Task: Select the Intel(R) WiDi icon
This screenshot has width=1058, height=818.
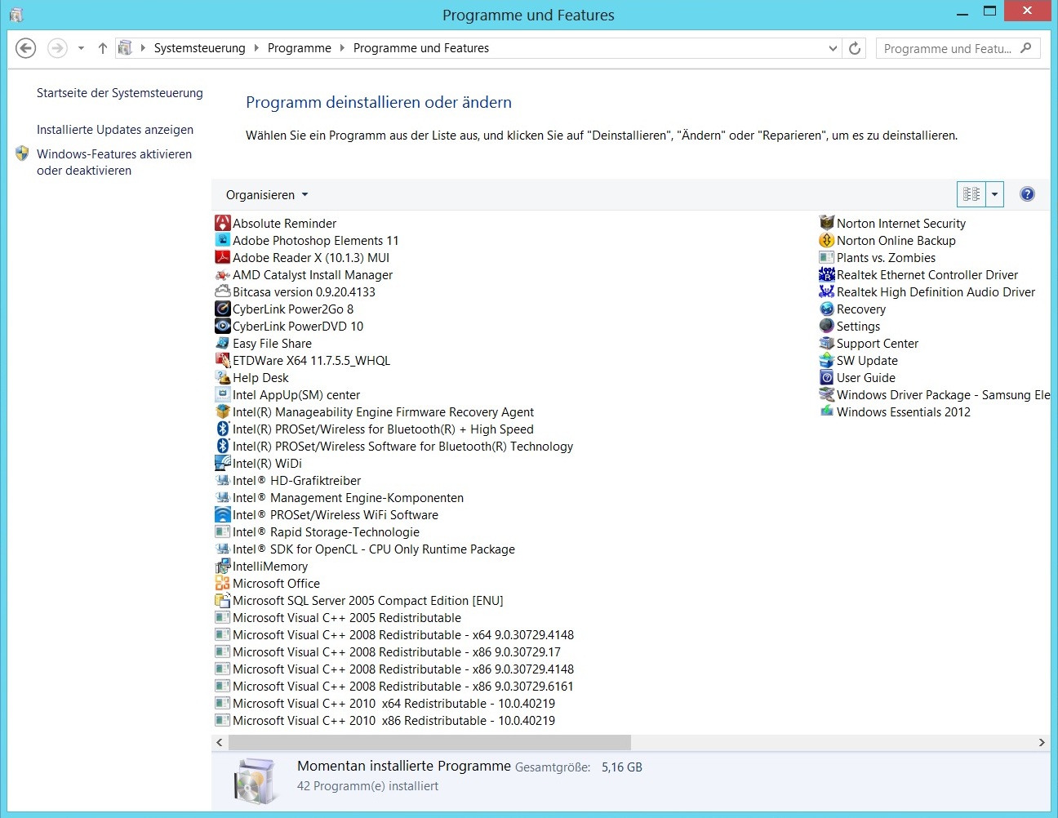Action: (223, 463)
